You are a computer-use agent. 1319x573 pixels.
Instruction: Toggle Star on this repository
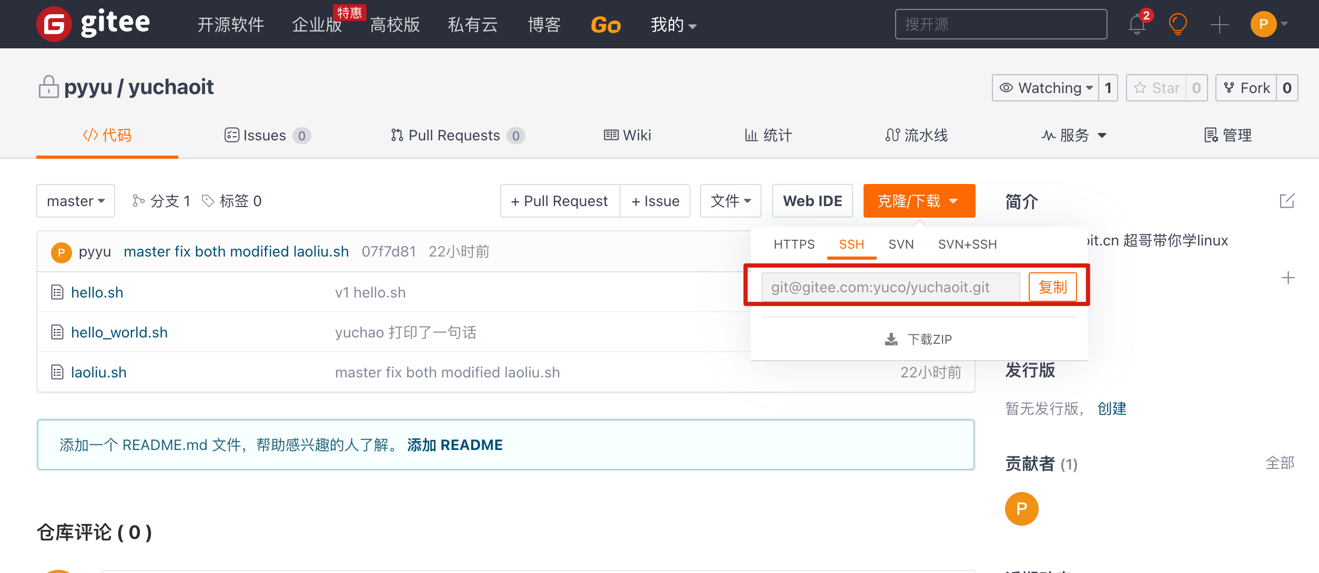pos(1157,88)
